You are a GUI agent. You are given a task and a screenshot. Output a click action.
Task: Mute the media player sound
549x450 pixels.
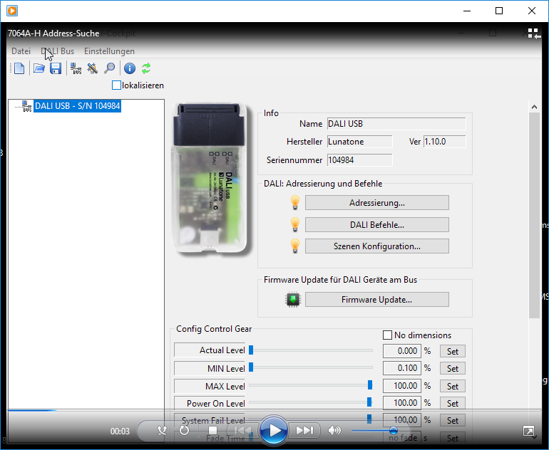coord(334,430)
